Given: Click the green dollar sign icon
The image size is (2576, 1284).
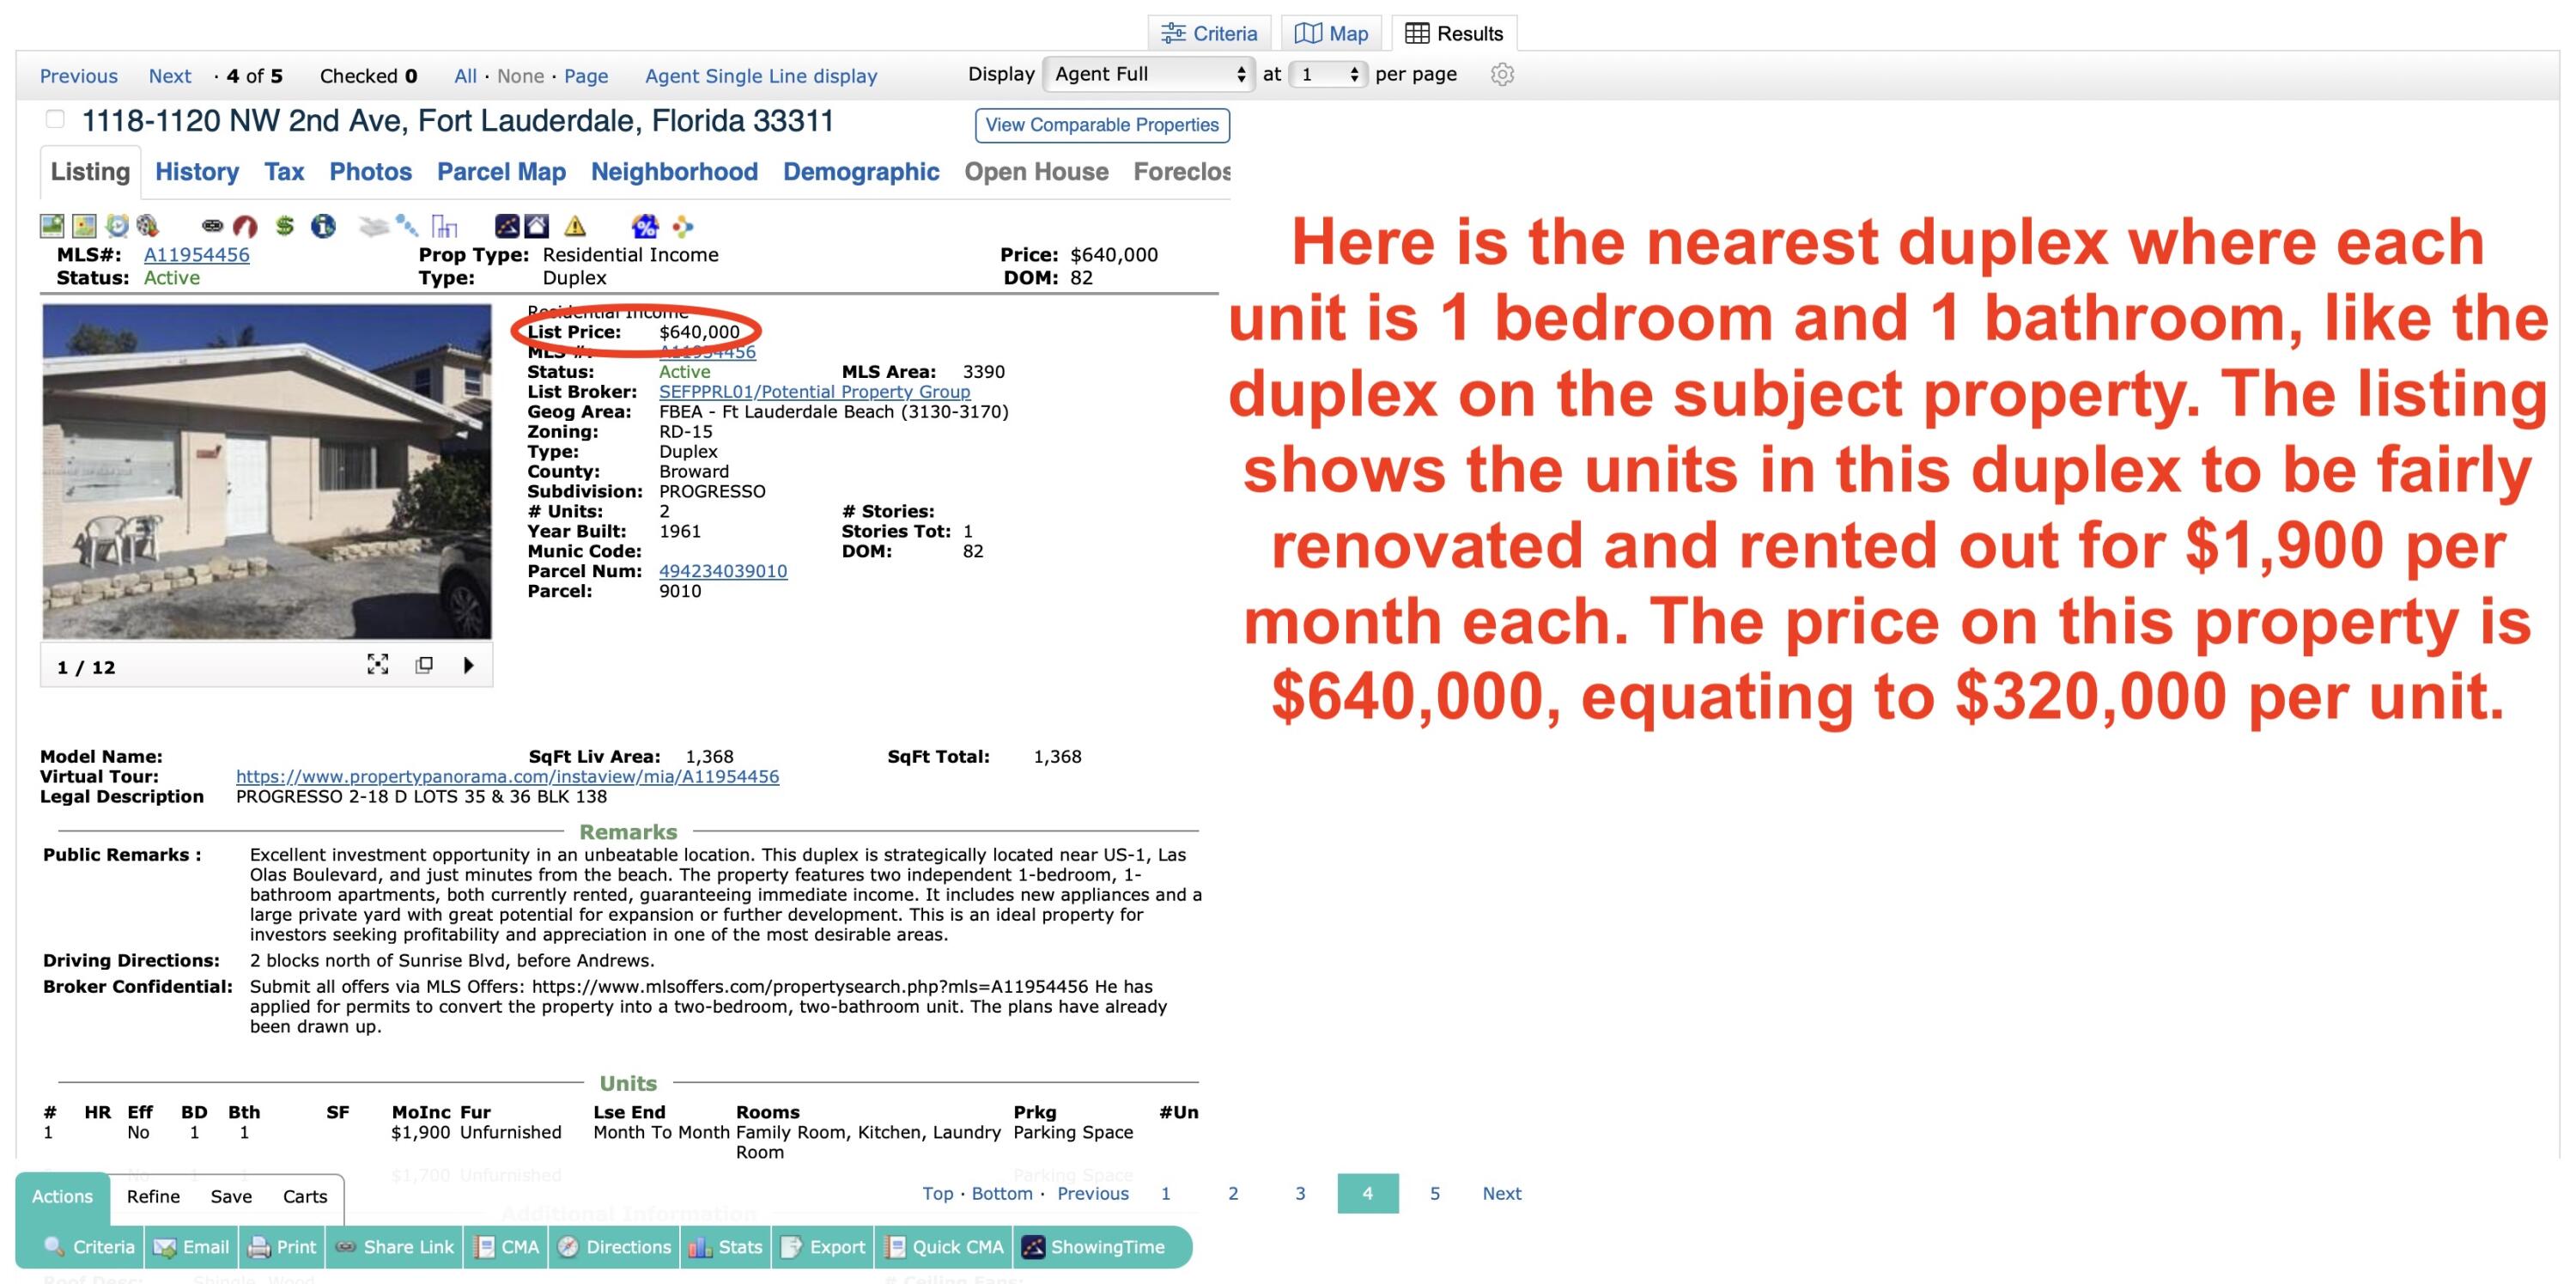Looking at the screenshot, I should 285,226.
